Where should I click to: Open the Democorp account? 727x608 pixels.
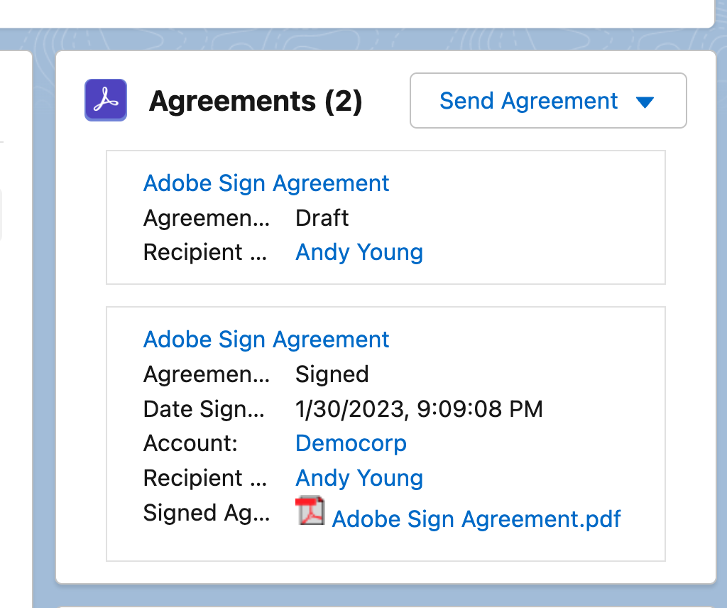pyautogui.click(x=351, y=443)
